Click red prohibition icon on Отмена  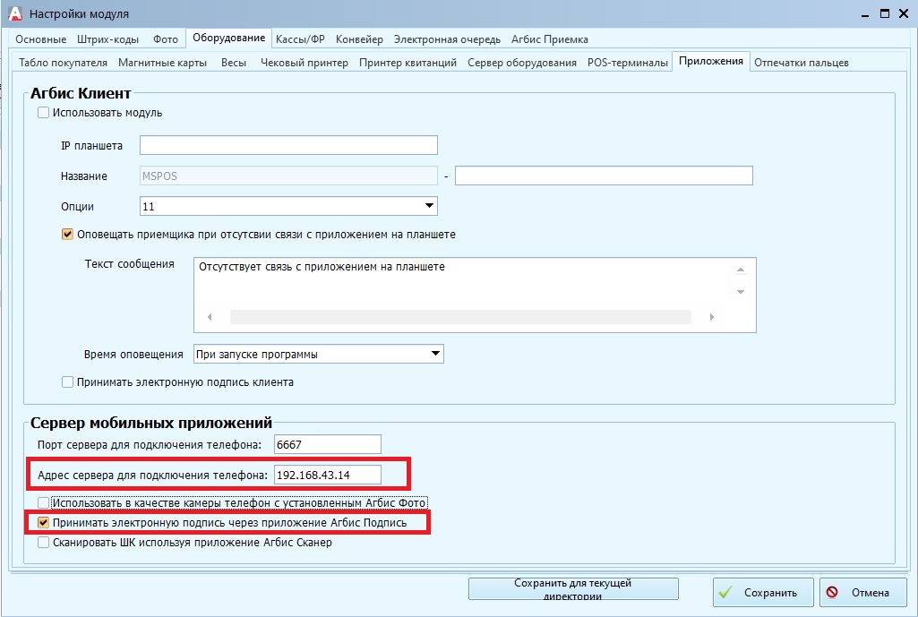(x=832, y=592)
